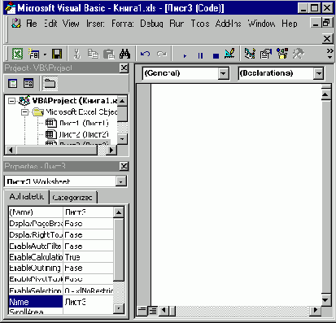The image size is (336, 323).
Task: Click the Save floppy disk icon
Action: tap(57, 54)
